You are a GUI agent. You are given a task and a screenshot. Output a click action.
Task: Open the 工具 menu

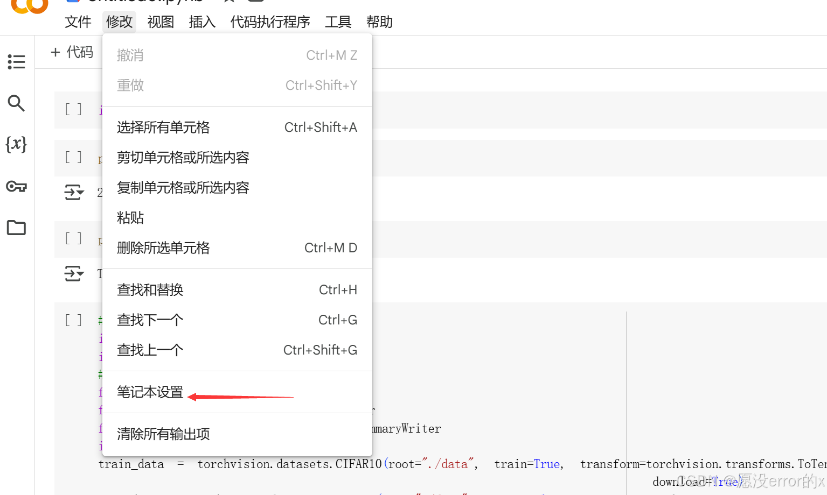(x=338, y=22)
